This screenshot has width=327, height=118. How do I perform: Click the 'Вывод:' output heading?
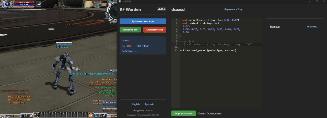275,27
